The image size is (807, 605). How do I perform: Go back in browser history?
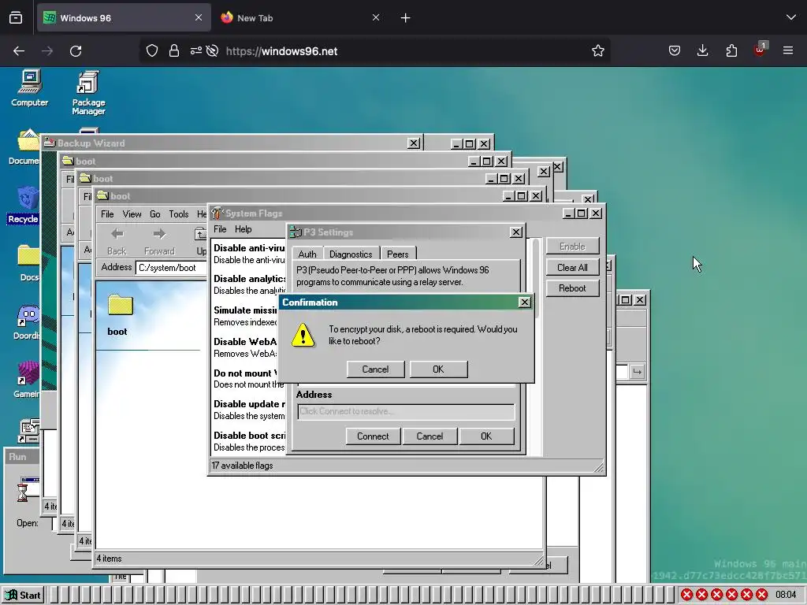click(19, 51)
